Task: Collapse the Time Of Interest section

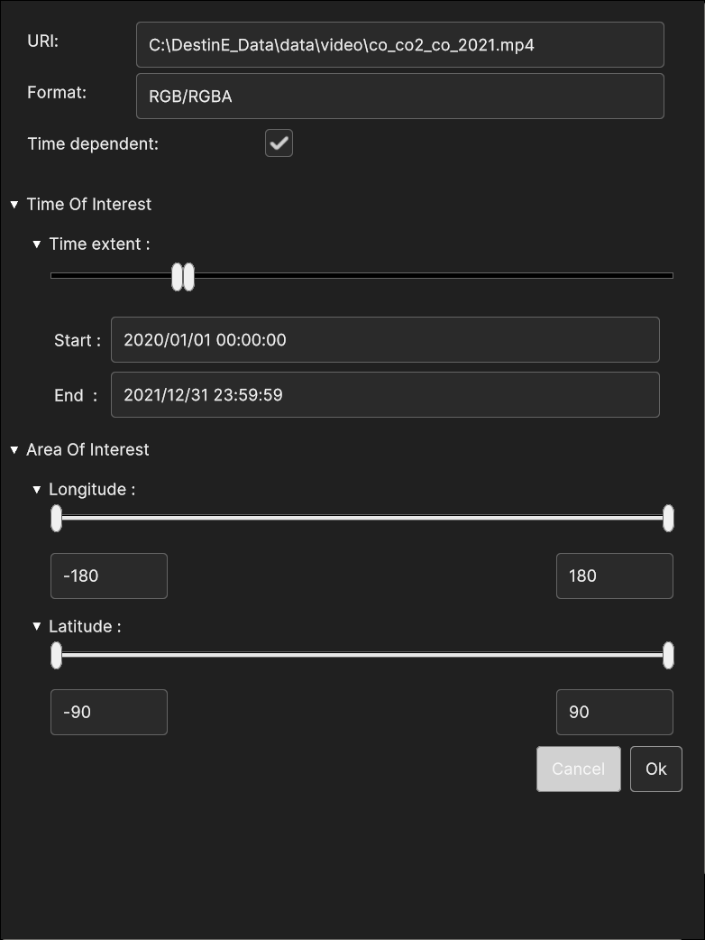Action: click(x=14, y=205)
